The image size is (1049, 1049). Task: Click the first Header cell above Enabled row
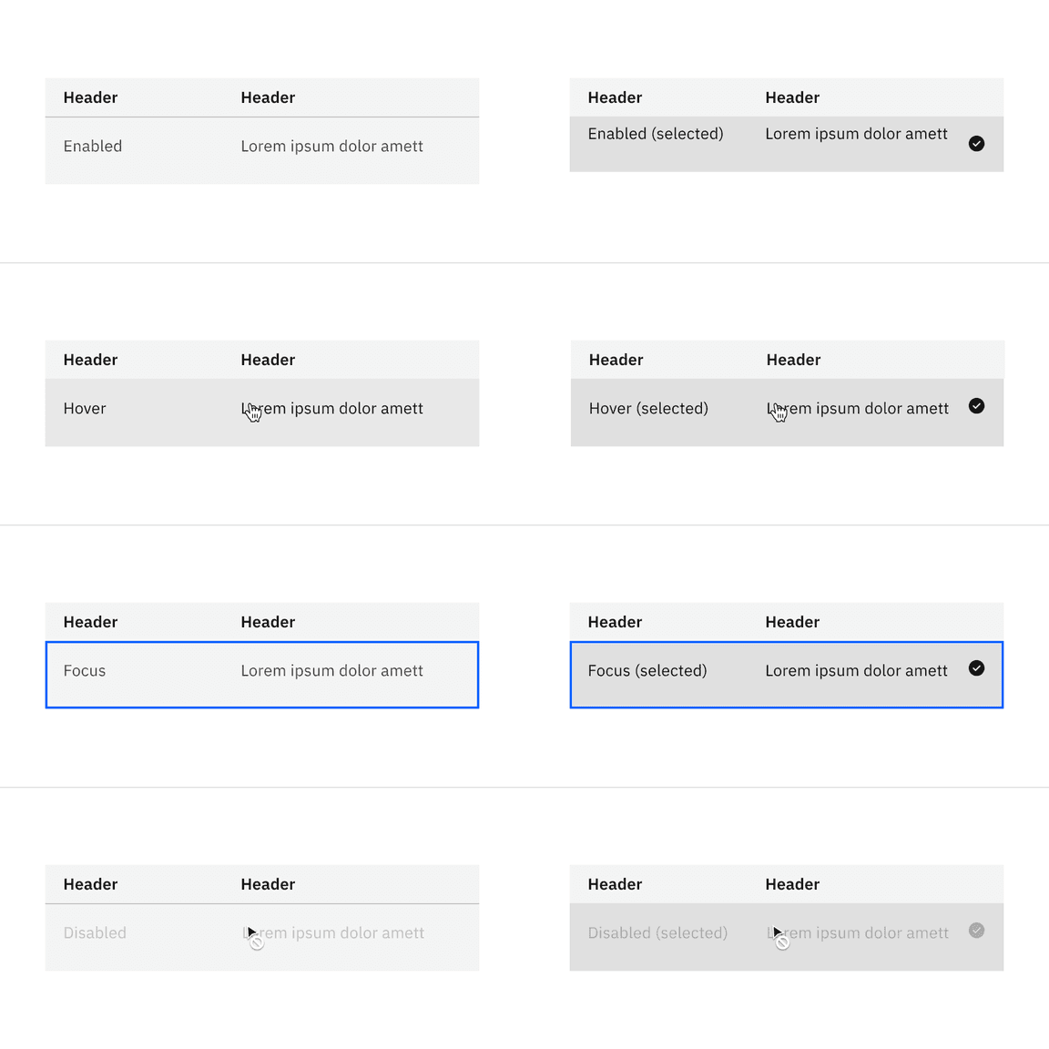pos(90,97)
